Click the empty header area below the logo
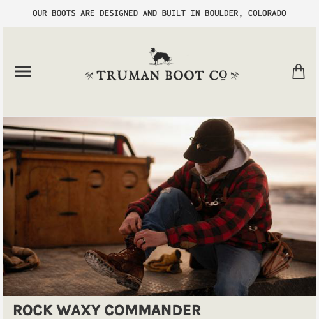319x319 pixels. click(159, 100)
